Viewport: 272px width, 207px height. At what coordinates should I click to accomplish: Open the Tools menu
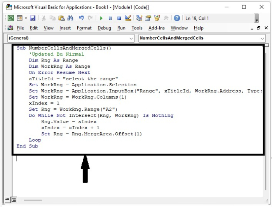coord(137,28)
